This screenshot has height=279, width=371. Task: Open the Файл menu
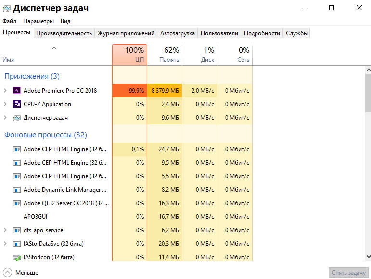10,21
